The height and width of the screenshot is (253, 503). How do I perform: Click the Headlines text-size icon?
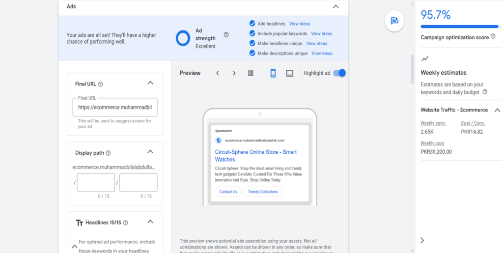pos(79,223)
